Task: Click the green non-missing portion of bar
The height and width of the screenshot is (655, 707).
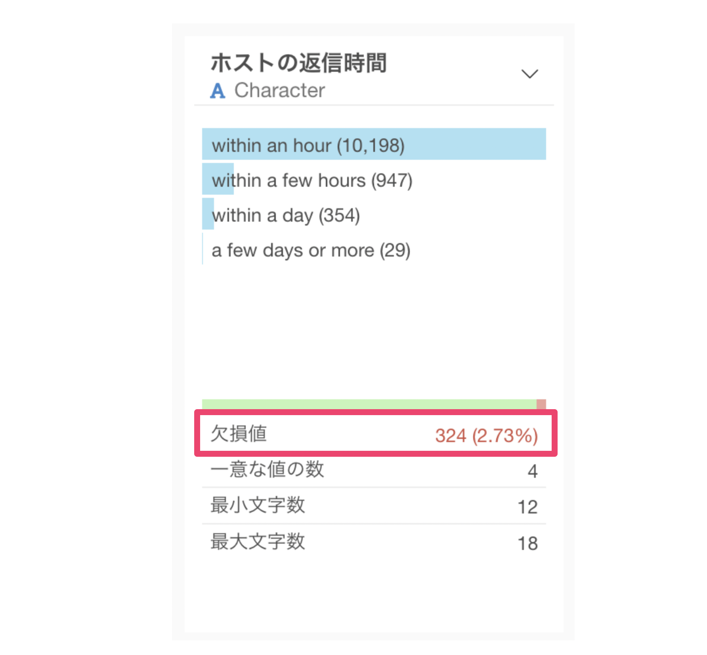Action: (x=369, y=404)
